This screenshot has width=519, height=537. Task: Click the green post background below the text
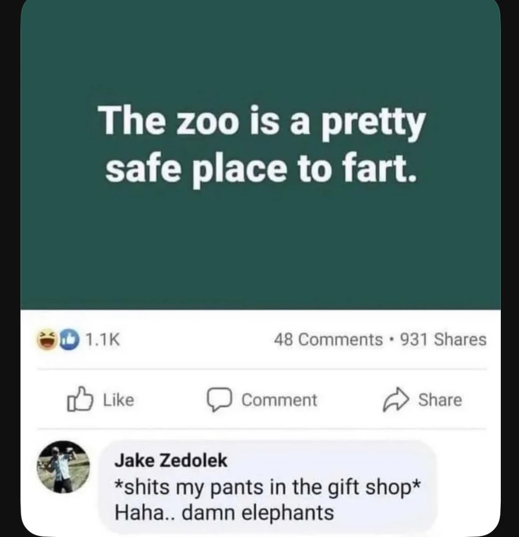click(260, 252)
